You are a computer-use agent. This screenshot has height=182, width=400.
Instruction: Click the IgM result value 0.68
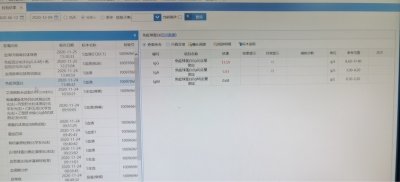[x=225, y=80]
